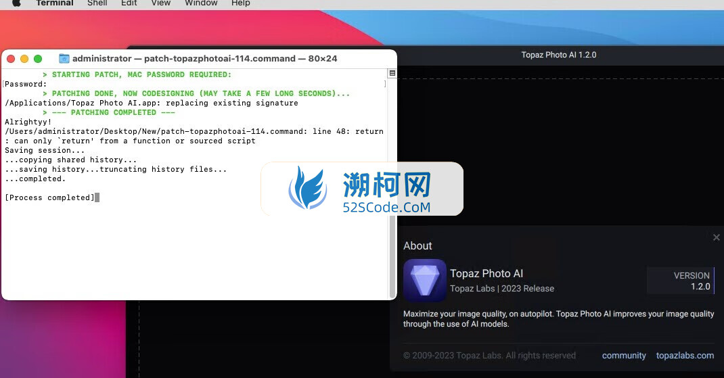724x378 pixels.
Task: Open the Terminal menu in menu bar
Action: click(x=55, y=3)
